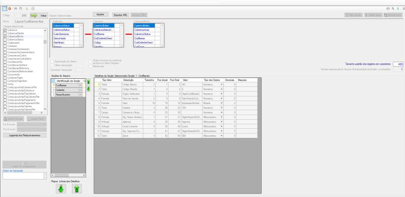Screen dimensions: 405x197
Task: Toggle the CobrancaCliente class checkbox
Action: (5, 33)
